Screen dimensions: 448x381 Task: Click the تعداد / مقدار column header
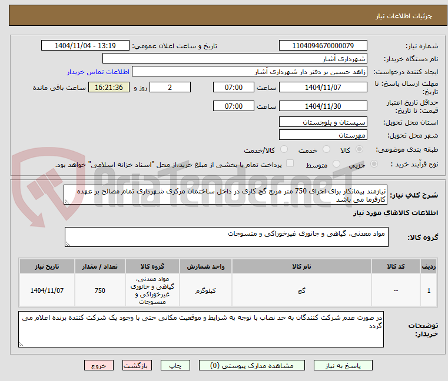pos(99,266)
